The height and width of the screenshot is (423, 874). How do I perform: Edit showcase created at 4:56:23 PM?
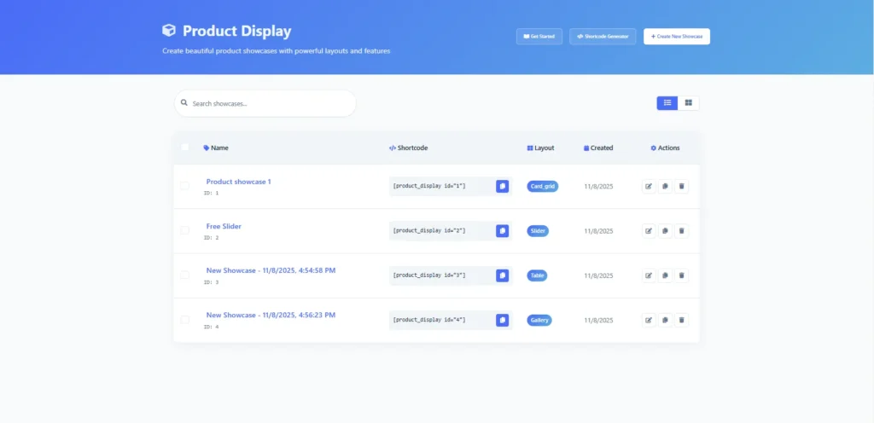click(649, 320)
